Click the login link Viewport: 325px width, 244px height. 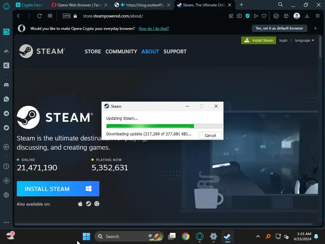[283, 40]
